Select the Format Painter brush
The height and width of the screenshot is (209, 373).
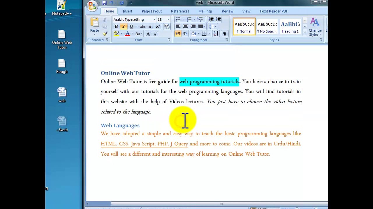pyautogui.click(x=105, y=34)
